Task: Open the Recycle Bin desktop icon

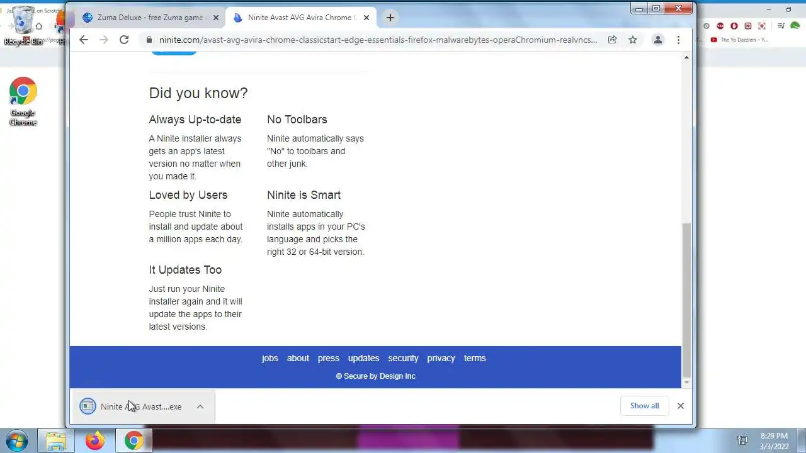Action: [23, 26]
